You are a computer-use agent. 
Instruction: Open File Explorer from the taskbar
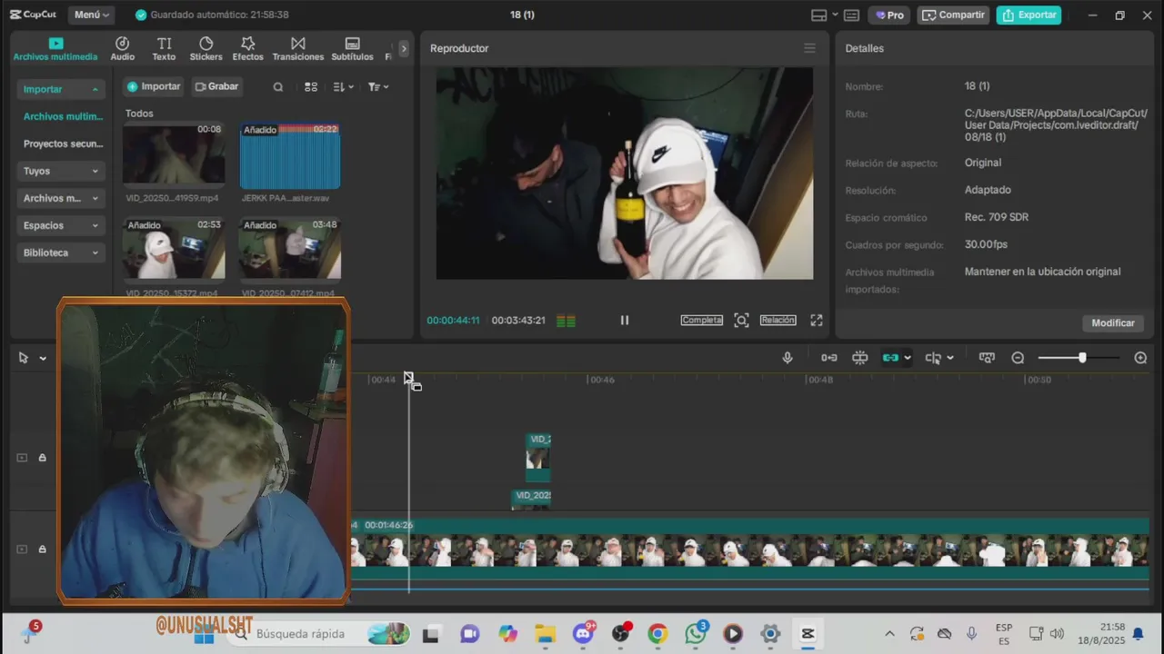pos(545,634)
